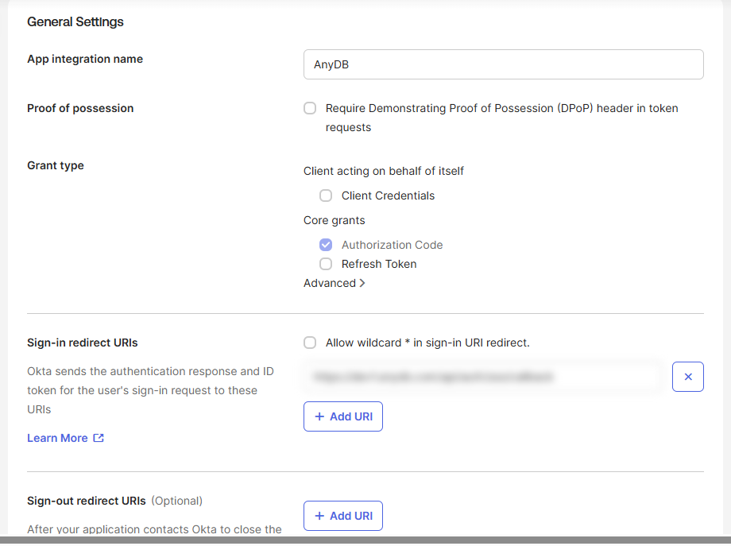Click the 'App integration name' label

click(x=85, y=59)
